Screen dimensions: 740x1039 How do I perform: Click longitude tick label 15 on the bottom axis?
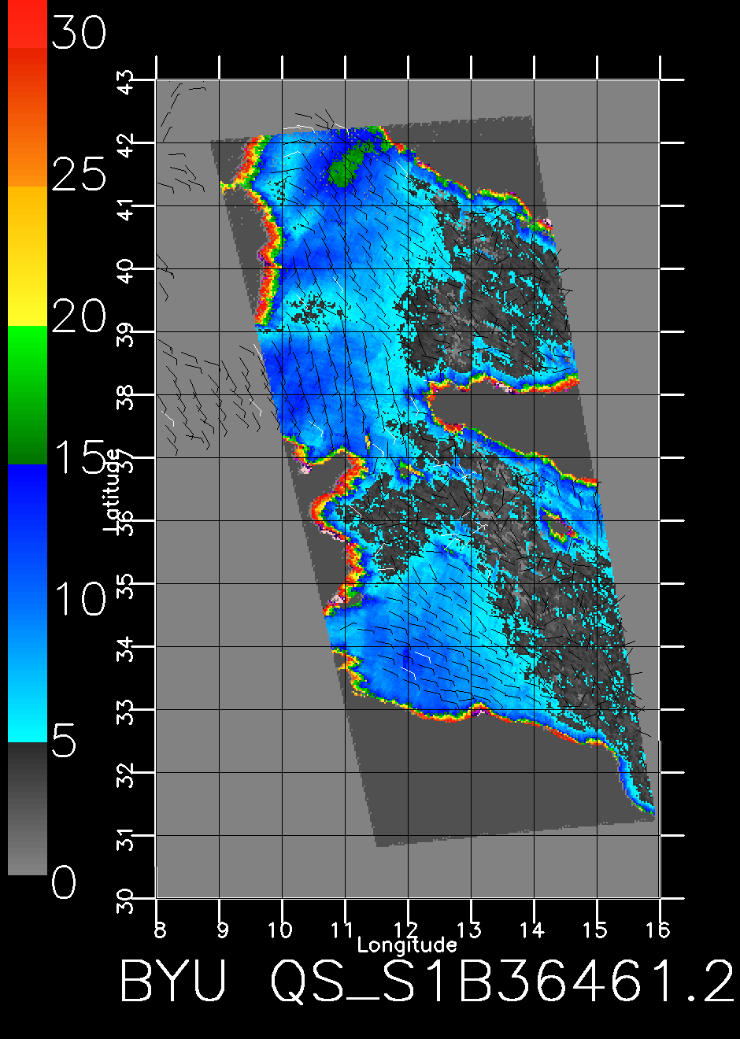(x=596, y=930)
